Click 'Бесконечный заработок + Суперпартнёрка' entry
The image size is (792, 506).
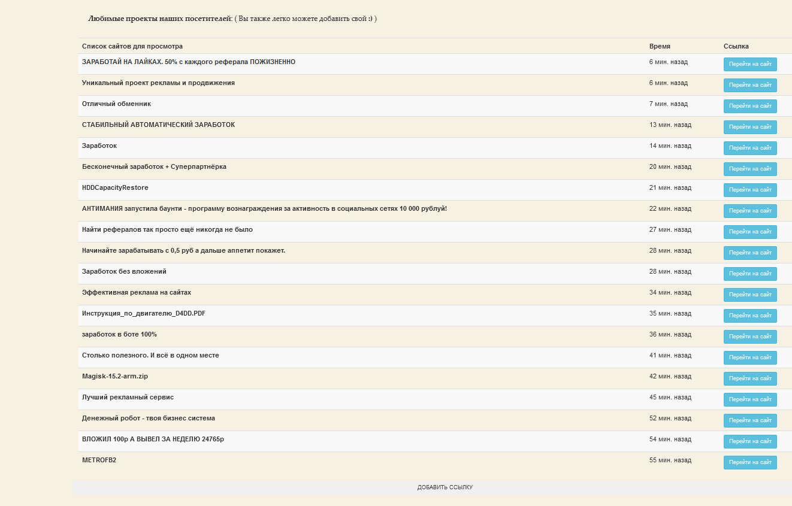(154, 166)
